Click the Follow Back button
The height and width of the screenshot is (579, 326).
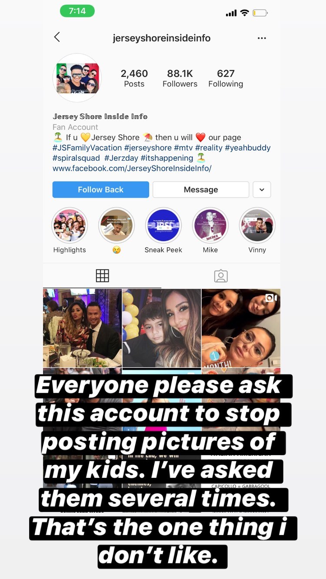[x=101, y=190]
